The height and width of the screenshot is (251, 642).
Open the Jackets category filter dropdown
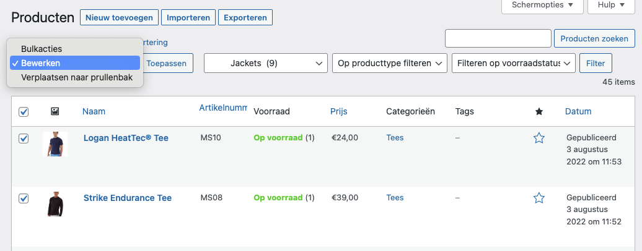tap(266, 63)
